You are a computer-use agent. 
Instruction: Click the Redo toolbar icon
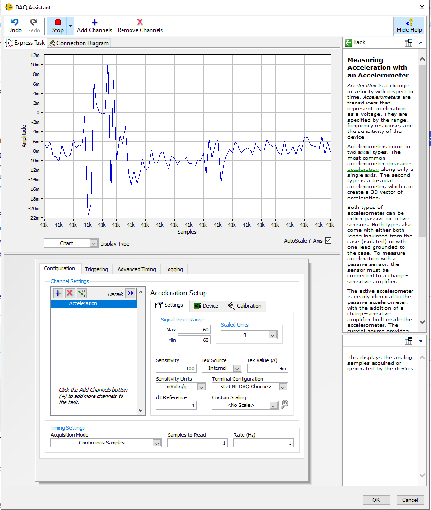[x=34, y=26]
